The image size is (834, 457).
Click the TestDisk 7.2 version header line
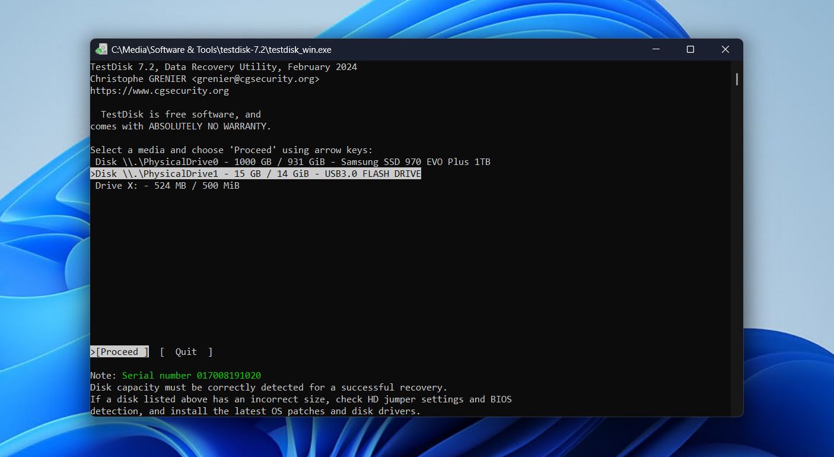coord(222,66)
